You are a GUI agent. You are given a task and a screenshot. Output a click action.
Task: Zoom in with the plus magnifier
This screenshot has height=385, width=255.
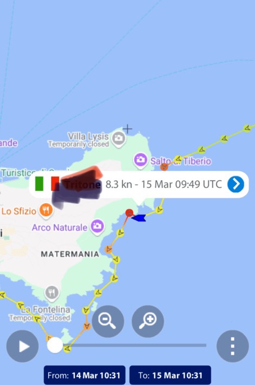point(148,321)
